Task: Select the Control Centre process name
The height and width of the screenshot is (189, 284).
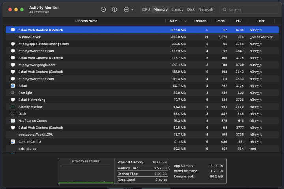Action: pos(29,142)
